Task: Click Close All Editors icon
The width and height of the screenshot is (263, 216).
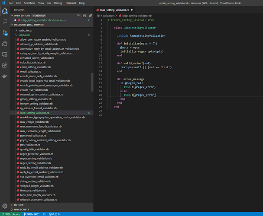Action: tap(91, 16)
